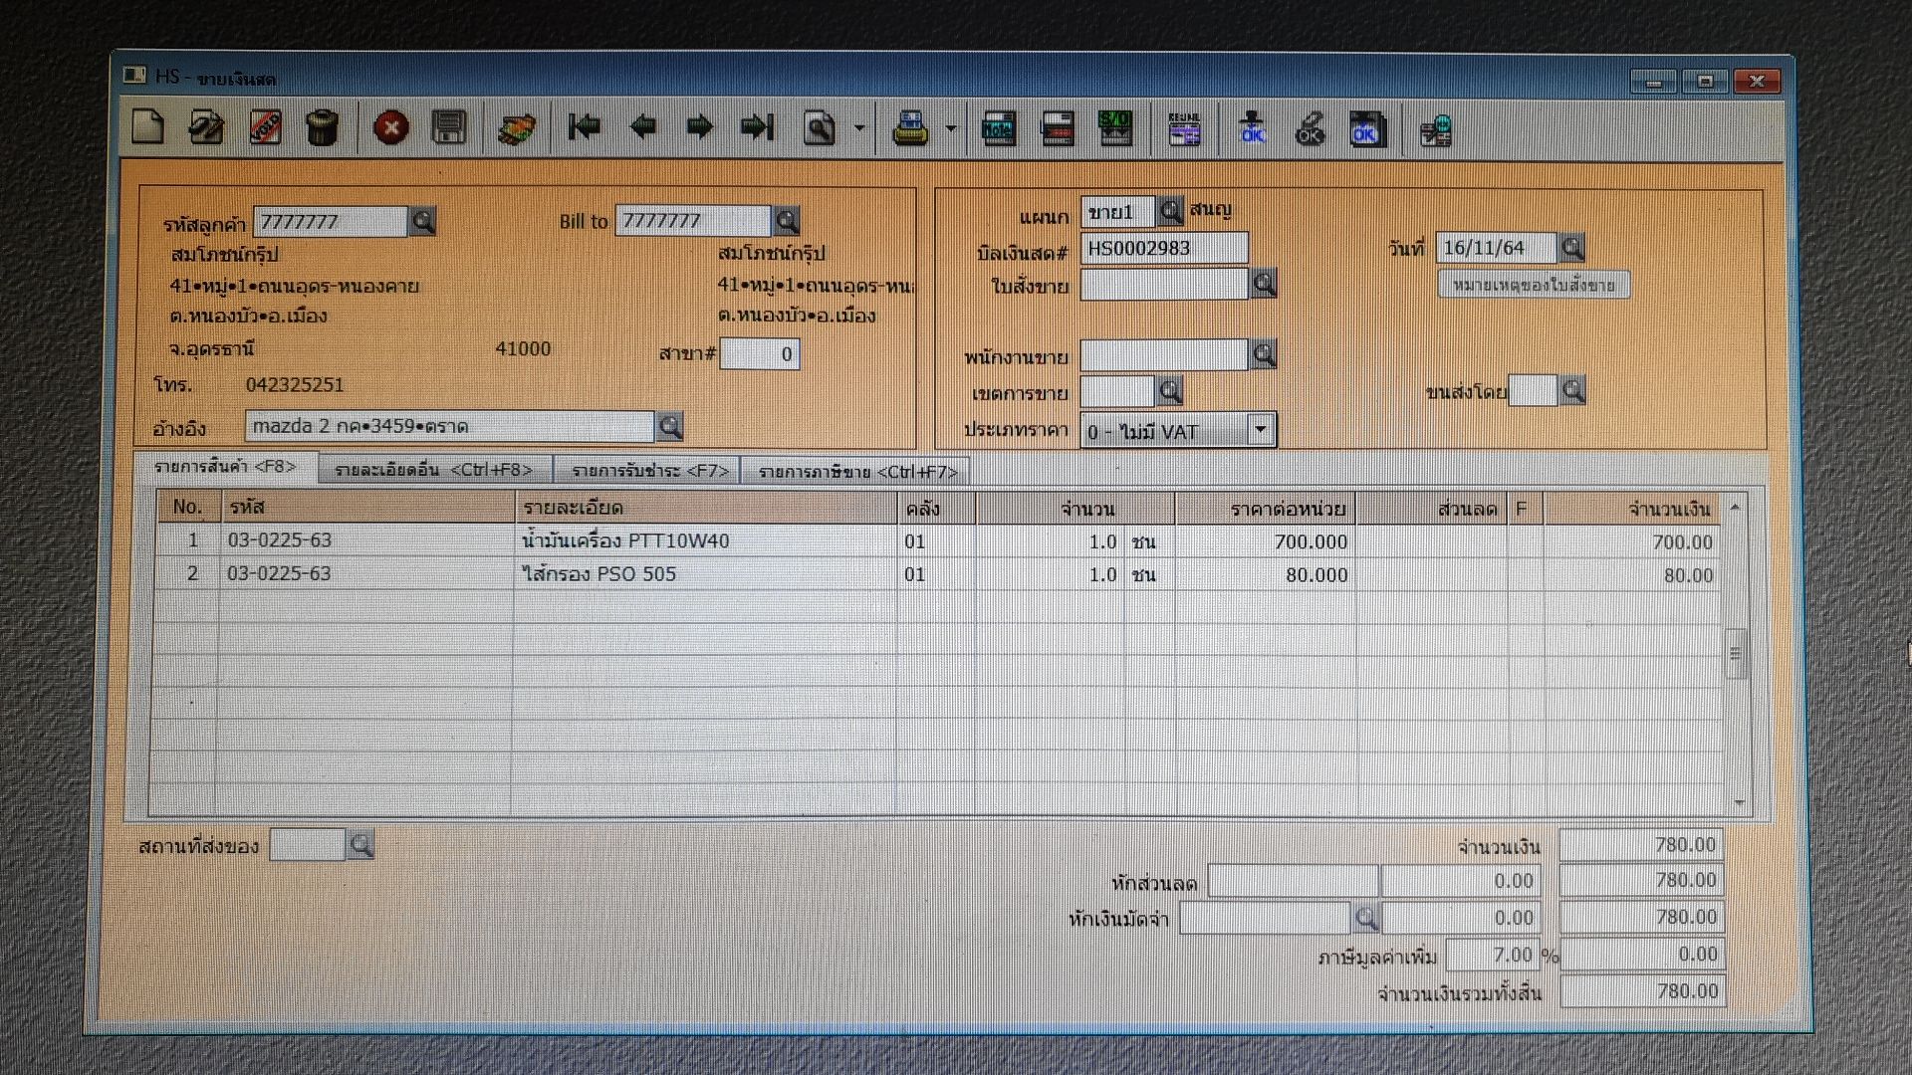The height and width of the screenshot is (1075, 1912).
Task: Click the S/O sales order icon
Action: pyautogui.click(x=1114, y=128)
